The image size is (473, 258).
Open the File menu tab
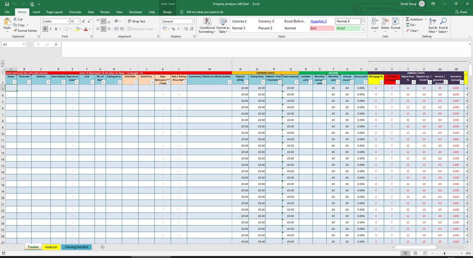(7, 12)
